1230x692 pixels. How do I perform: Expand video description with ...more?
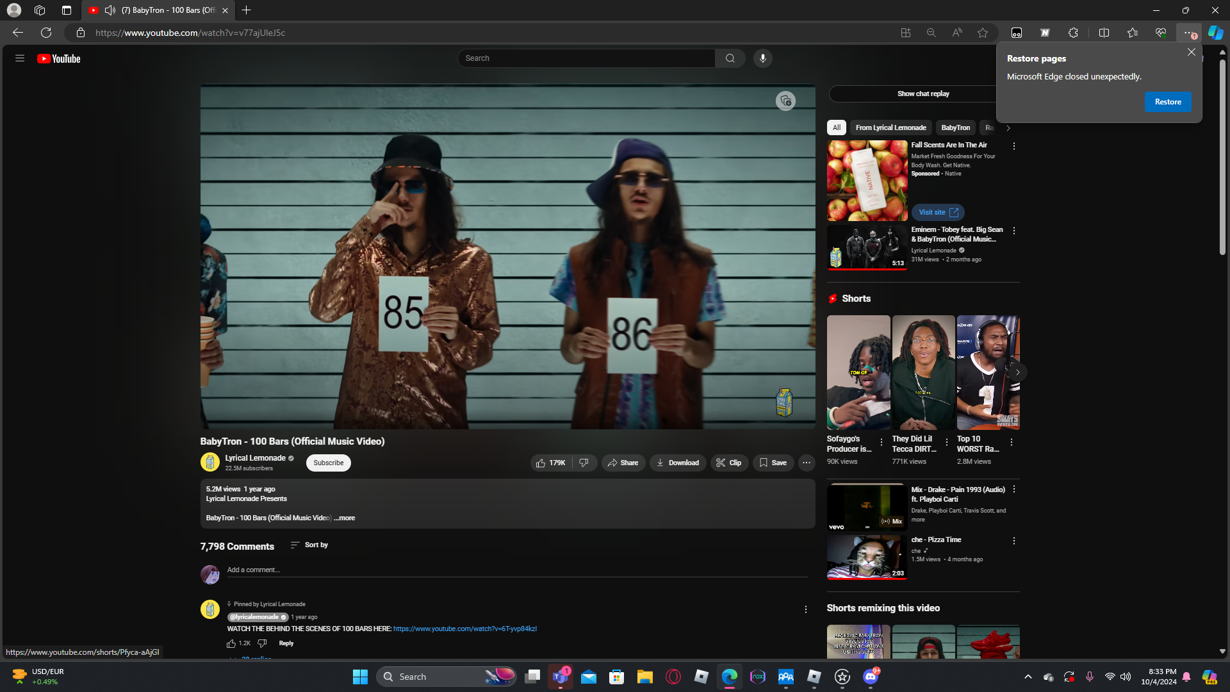coord(345,518)
